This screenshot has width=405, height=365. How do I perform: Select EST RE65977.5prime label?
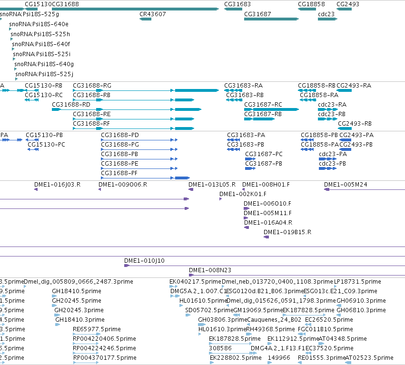[97, 329]
